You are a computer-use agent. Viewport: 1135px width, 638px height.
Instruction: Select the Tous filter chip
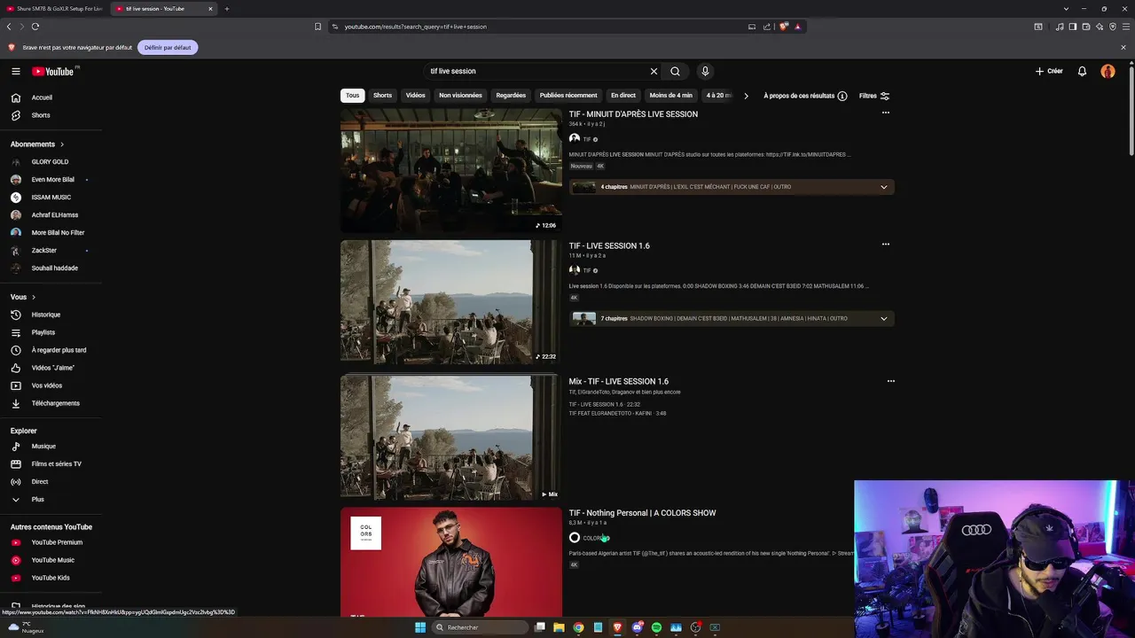pos(353,96)
